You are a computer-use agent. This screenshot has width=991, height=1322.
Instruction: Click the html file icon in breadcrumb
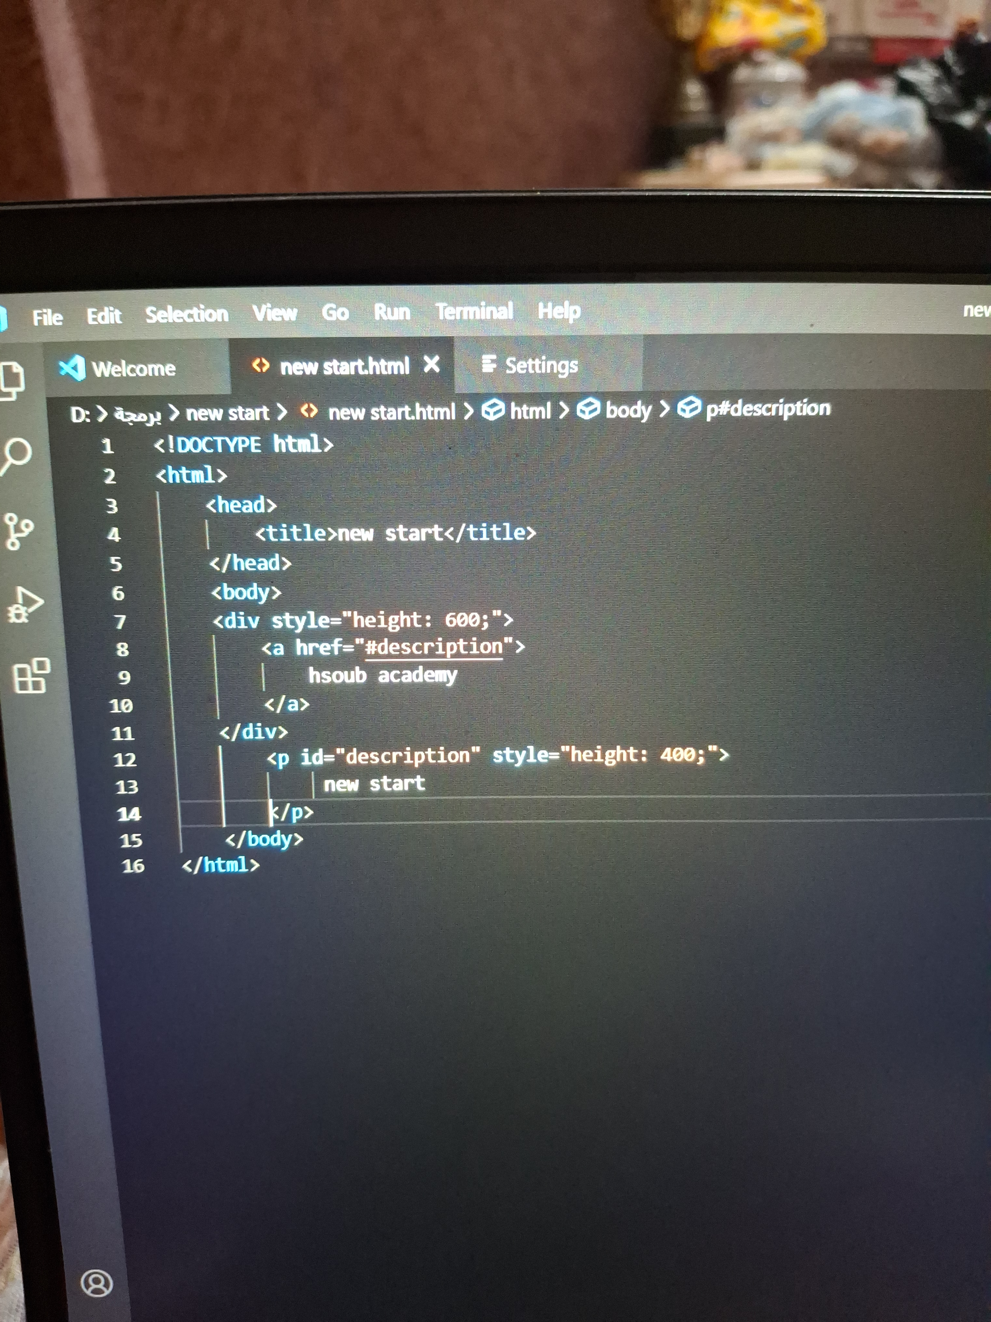click(x=309, y=411)
